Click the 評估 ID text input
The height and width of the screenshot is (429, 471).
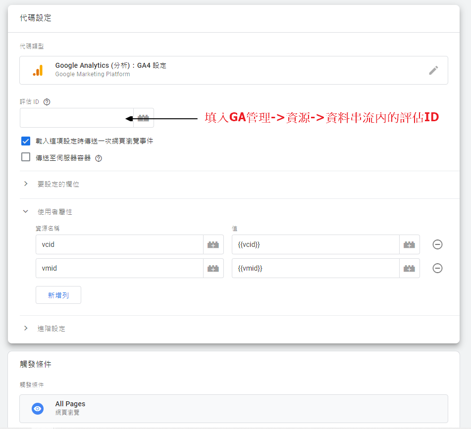(74, 118)
